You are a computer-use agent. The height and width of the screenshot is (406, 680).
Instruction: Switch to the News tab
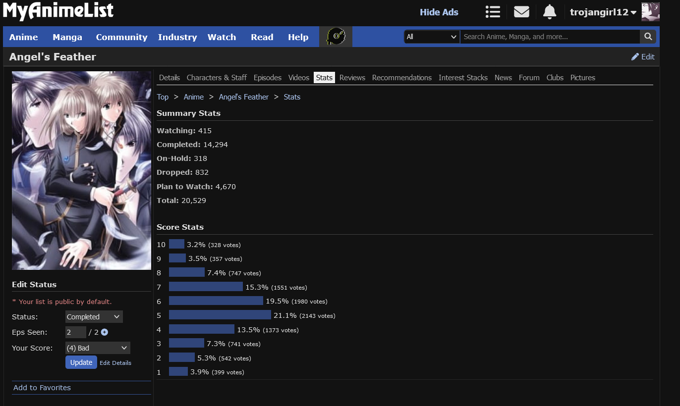503,78
